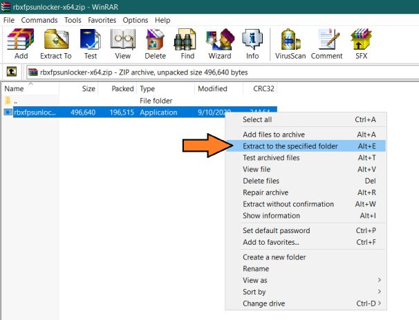Select the Delete recycle bin icon
The image size is (419, 320).
156,44
